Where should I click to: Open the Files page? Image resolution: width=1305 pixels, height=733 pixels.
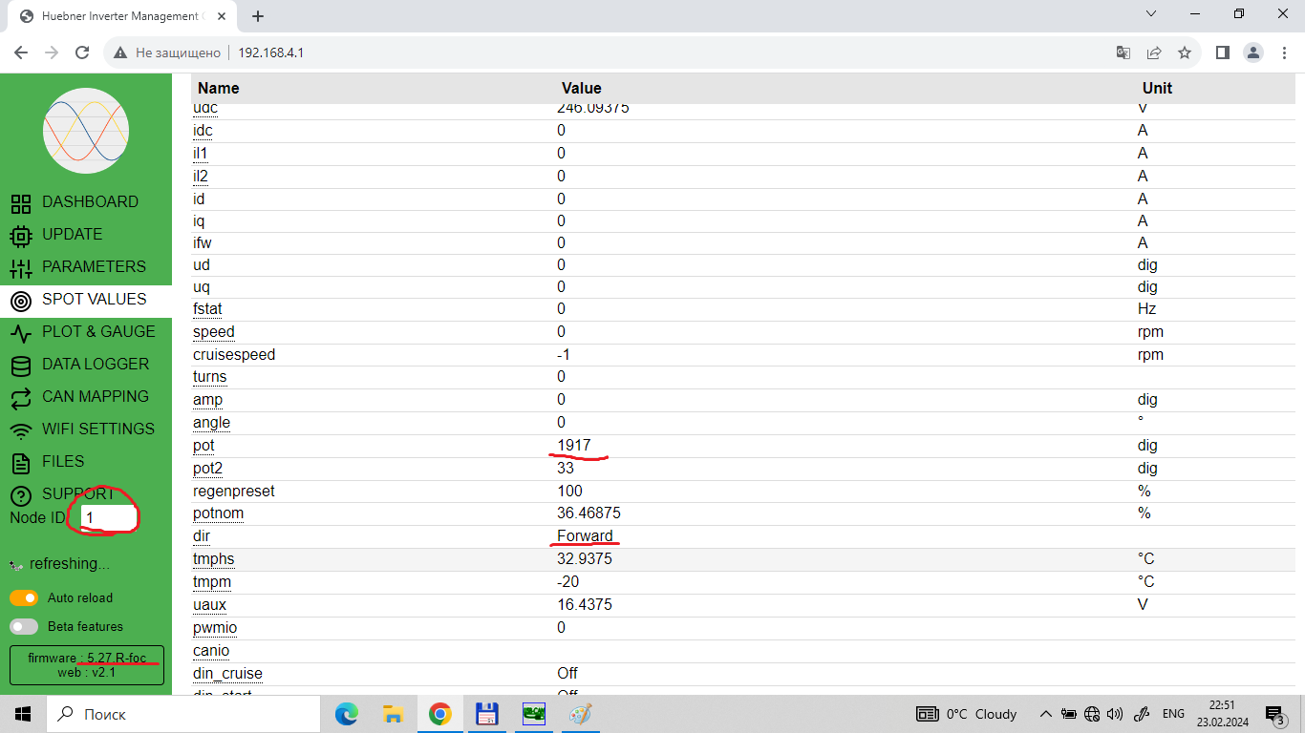(x=63, y=462)
